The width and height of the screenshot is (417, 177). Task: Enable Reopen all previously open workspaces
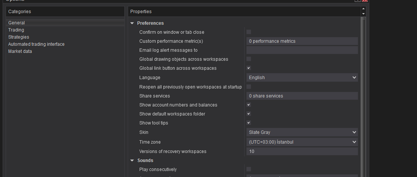pyautogui.click(x=249, y=87)
